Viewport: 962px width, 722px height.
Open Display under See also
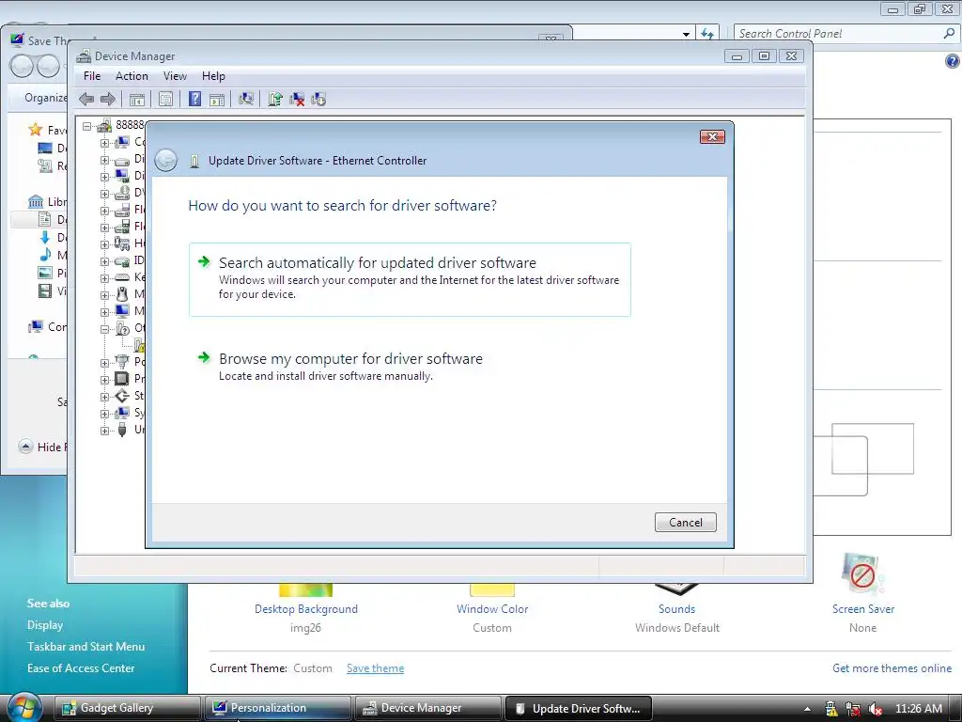[x=45, y=625]
